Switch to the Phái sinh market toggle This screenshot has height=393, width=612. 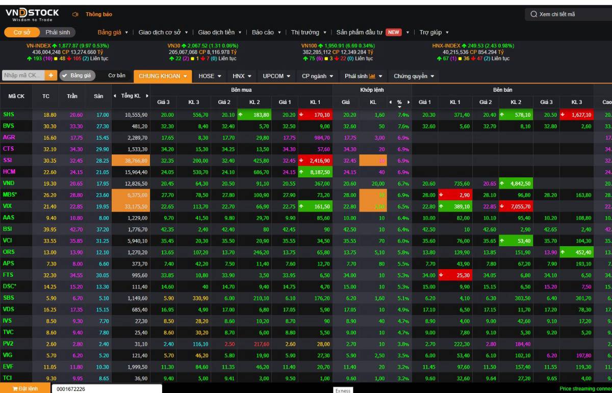click(57, 32)
